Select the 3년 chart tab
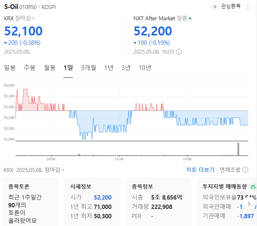This screenshot has height=226, width=257. click(126, 68)
